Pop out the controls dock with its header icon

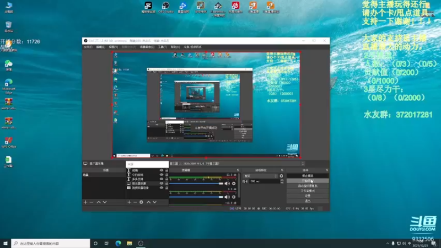click(327, 170)
